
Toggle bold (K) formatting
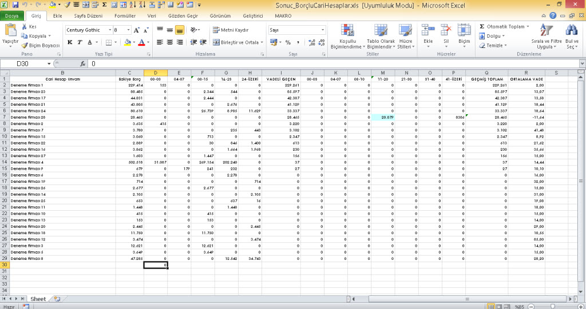coord(70,42)
